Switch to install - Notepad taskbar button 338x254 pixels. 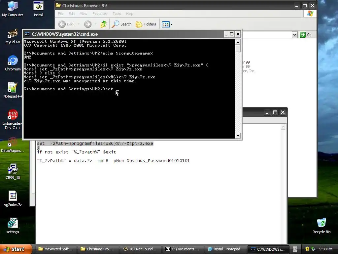(x=224, y=249)
